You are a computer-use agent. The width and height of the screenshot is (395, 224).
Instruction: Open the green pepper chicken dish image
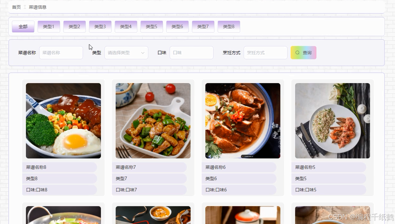tap(153, 121)
